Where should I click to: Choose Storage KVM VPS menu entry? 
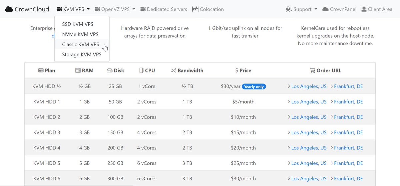point(82,55)
